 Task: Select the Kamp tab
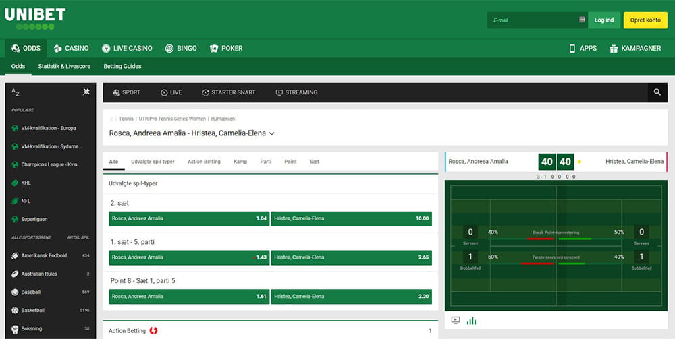click(240, 162)
